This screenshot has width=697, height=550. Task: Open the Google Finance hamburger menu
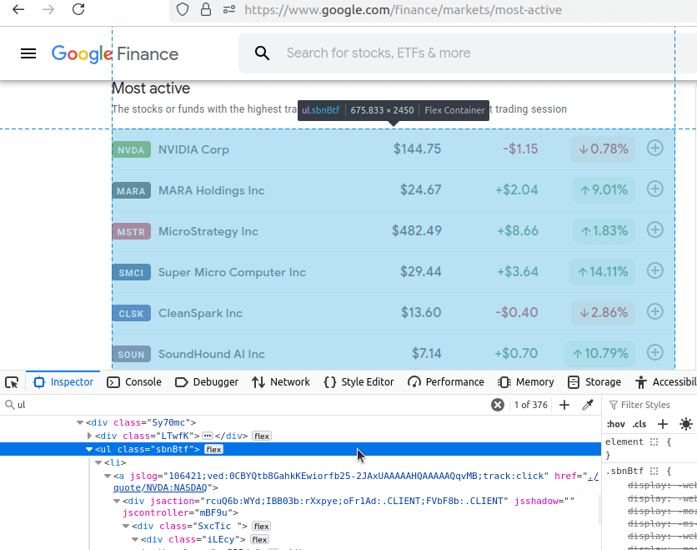pyautogui.click(x=28, y=53)
